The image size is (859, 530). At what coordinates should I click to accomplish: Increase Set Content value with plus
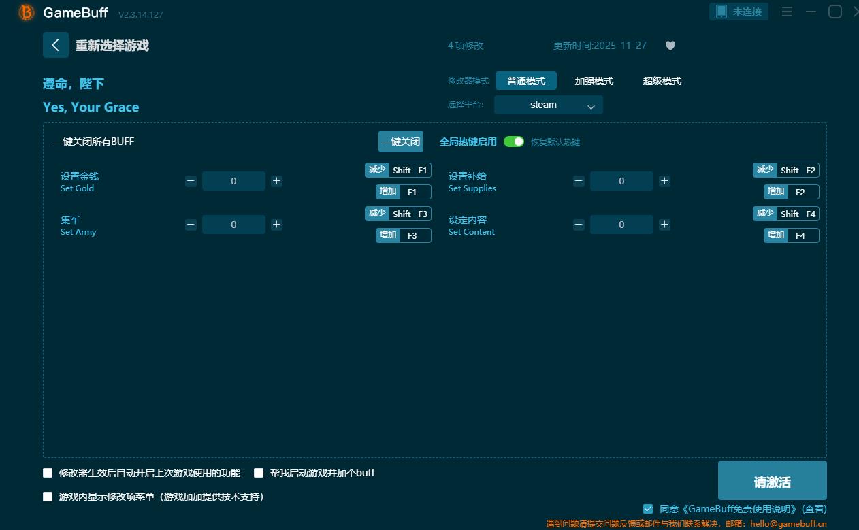tap(664, 225)
